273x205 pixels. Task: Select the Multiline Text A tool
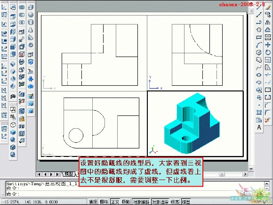[259, 127]
